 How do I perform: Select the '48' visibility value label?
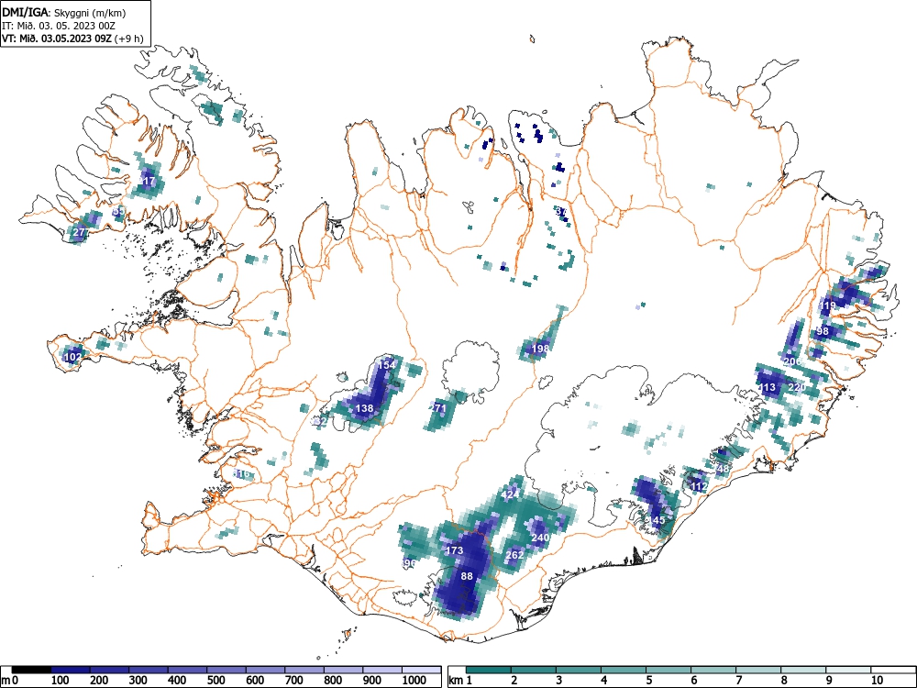(x=724, y=469)
